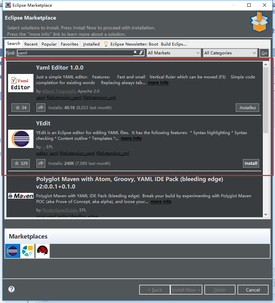Open author link Albert Tregnaghi

[59, 91]
